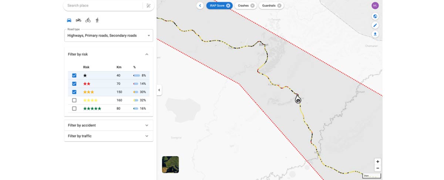Uncheck the one-star risk checkbox
Viewport: 444px width, 180px height.
click(74, 75)
